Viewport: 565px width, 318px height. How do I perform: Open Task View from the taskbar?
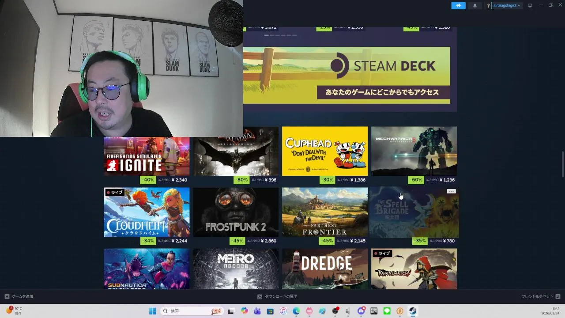(231, 311)
